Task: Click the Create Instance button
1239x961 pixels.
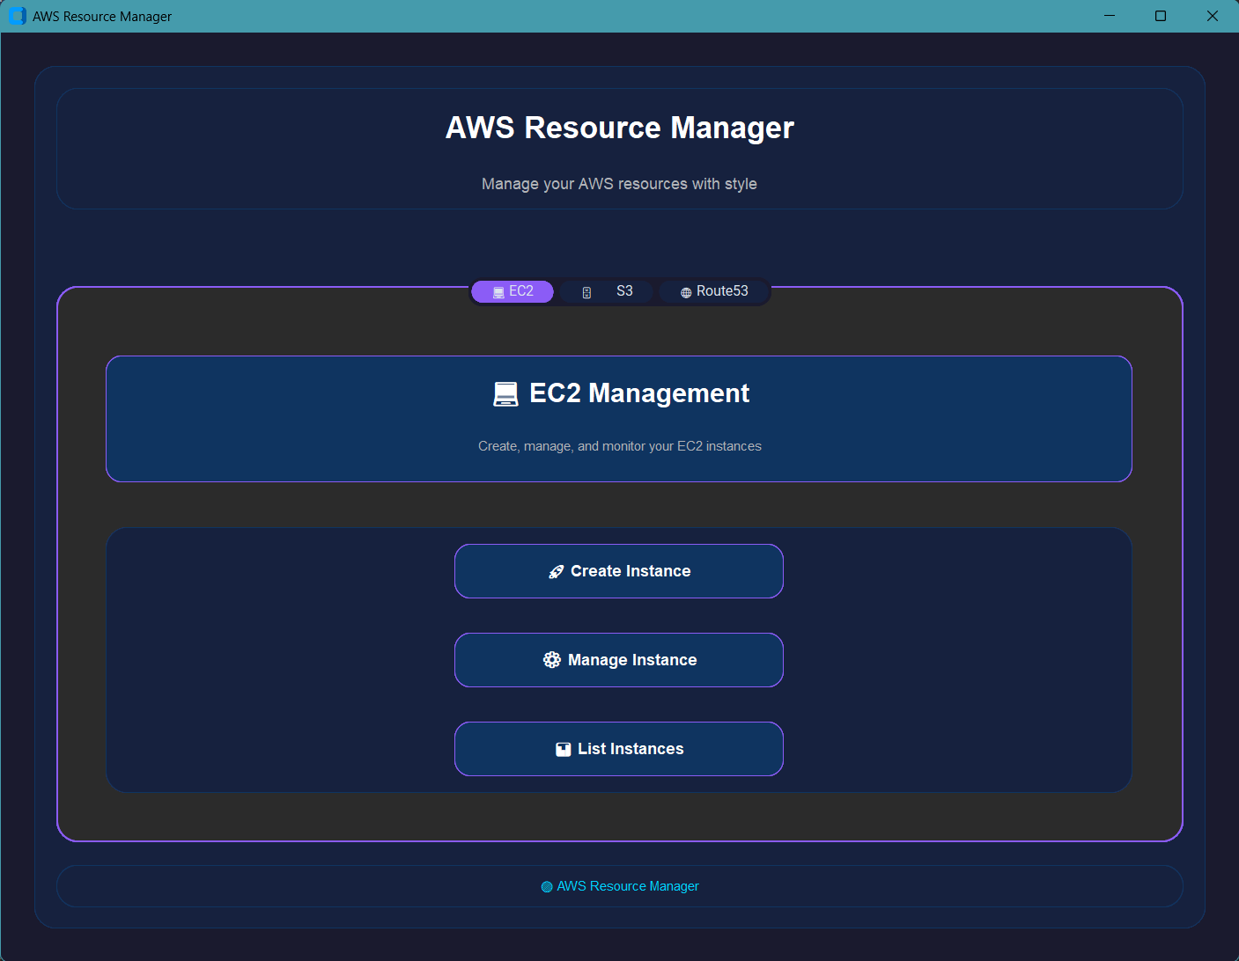Action: click(x=619, y=571)
